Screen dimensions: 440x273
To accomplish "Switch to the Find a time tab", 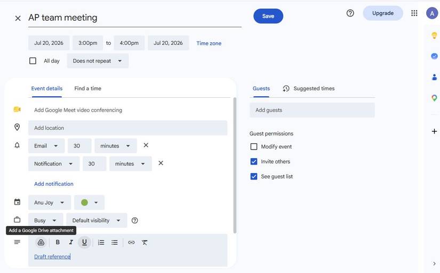I will [x=88, y=89].
